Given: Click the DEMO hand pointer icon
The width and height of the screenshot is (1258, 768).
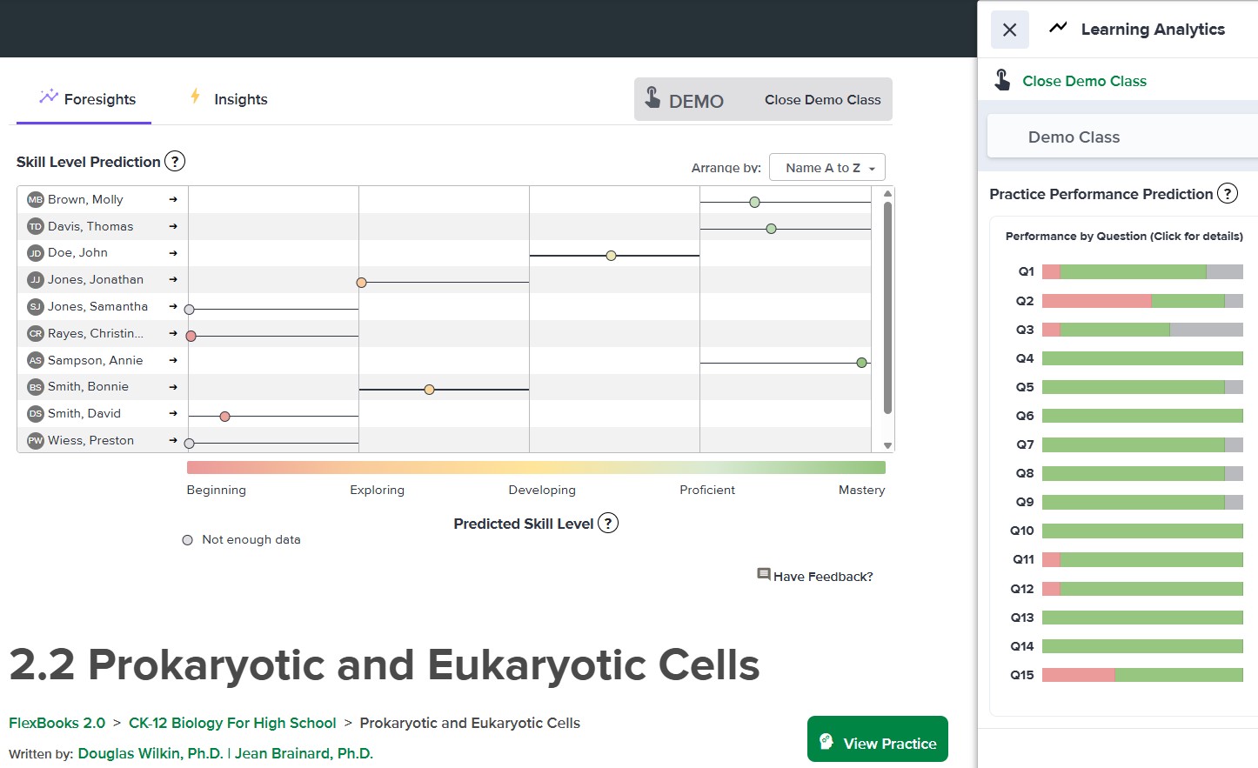Looking at the screenshot, I should point(652,97).
